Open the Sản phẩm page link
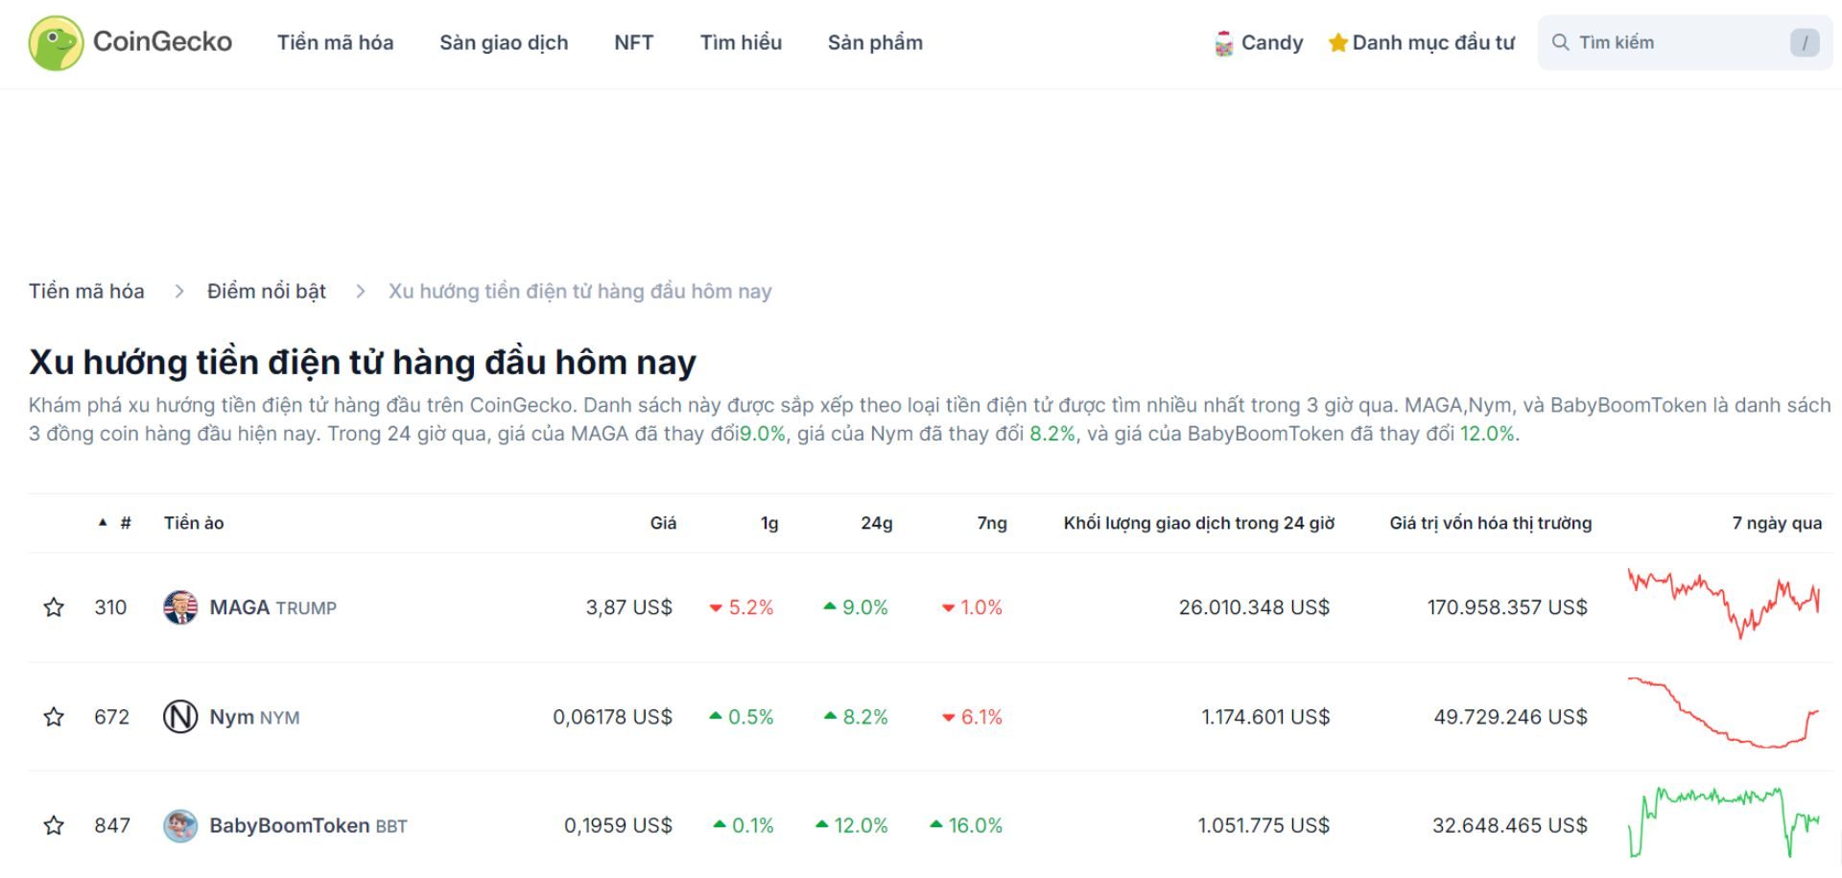1842x878 pixels. point(875,42)
